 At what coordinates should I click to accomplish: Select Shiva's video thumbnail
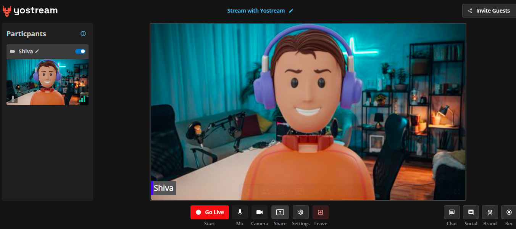tap(48, 82)
